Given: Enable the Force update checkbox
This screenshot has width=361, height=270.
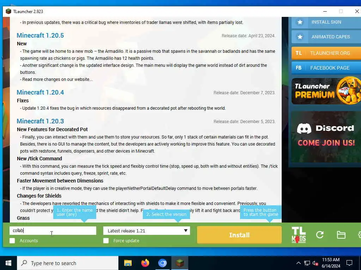Looking at the screenshot, I should (106, 240).
